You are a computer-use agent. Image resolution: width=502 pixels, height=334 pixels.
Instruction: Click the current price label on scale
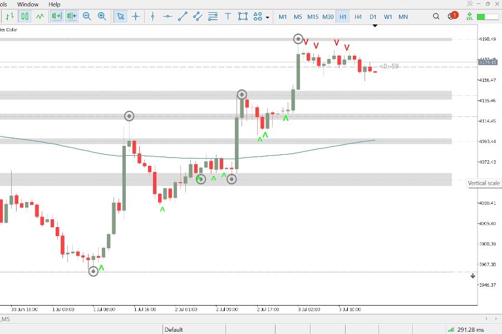pyautogui.click(x=488, y=62)
